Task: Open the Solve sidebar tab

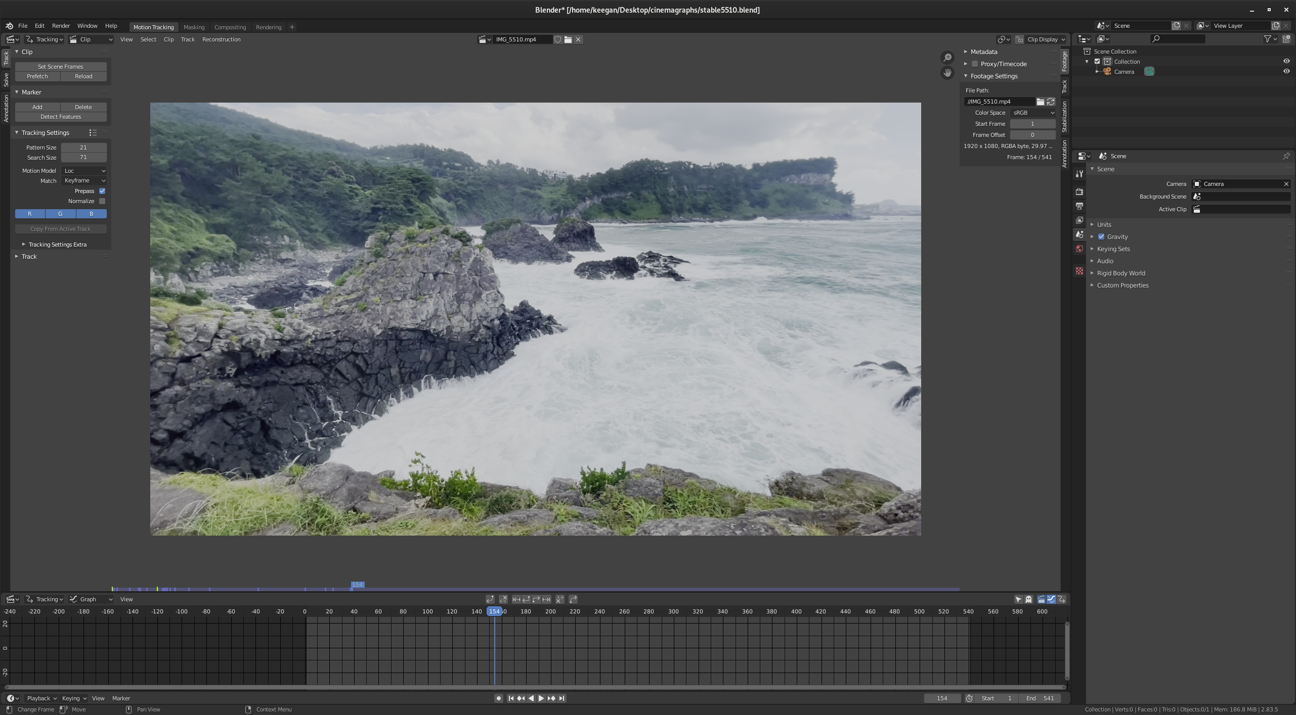Action: pyautogui.click(x=6, y=79)
